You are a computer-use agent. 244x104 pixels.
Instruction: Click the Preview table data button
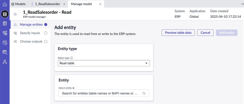[178, 33]
